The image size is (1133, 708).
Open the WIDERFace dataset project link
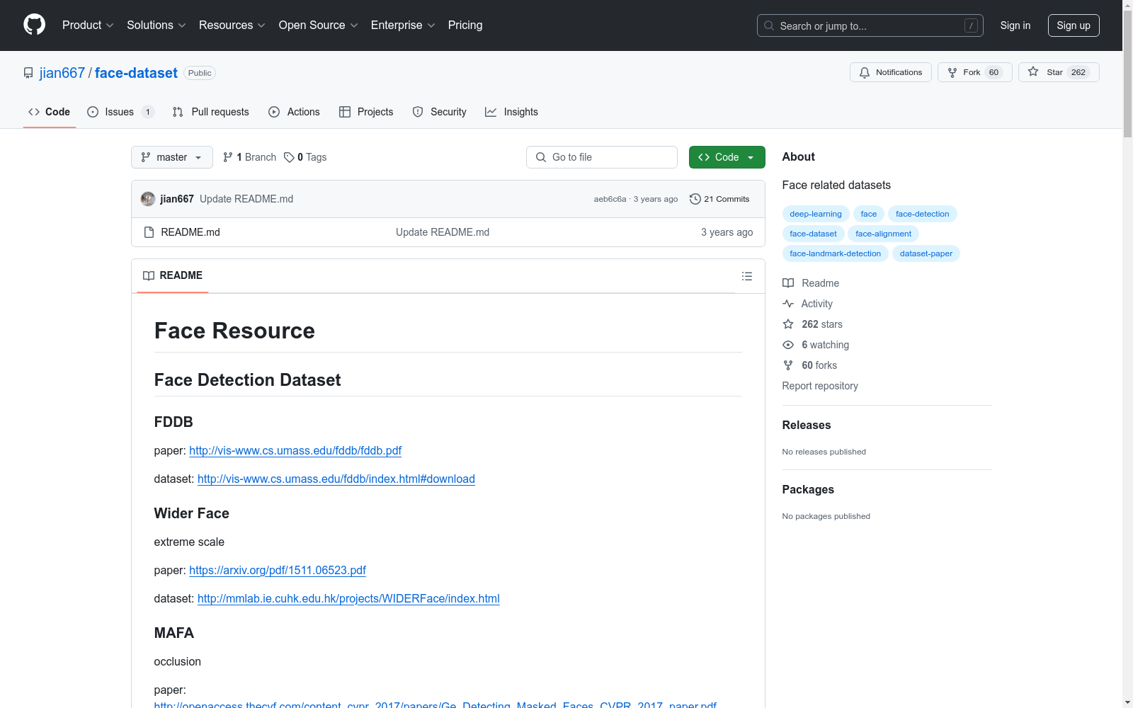click(x=348, y=598)
